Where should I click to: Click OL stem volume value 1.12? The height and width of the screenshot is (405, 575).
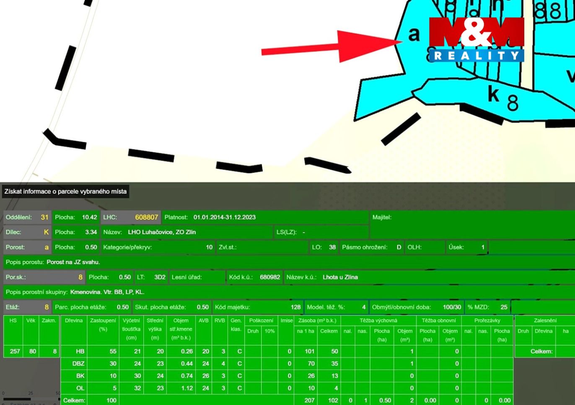187,388
